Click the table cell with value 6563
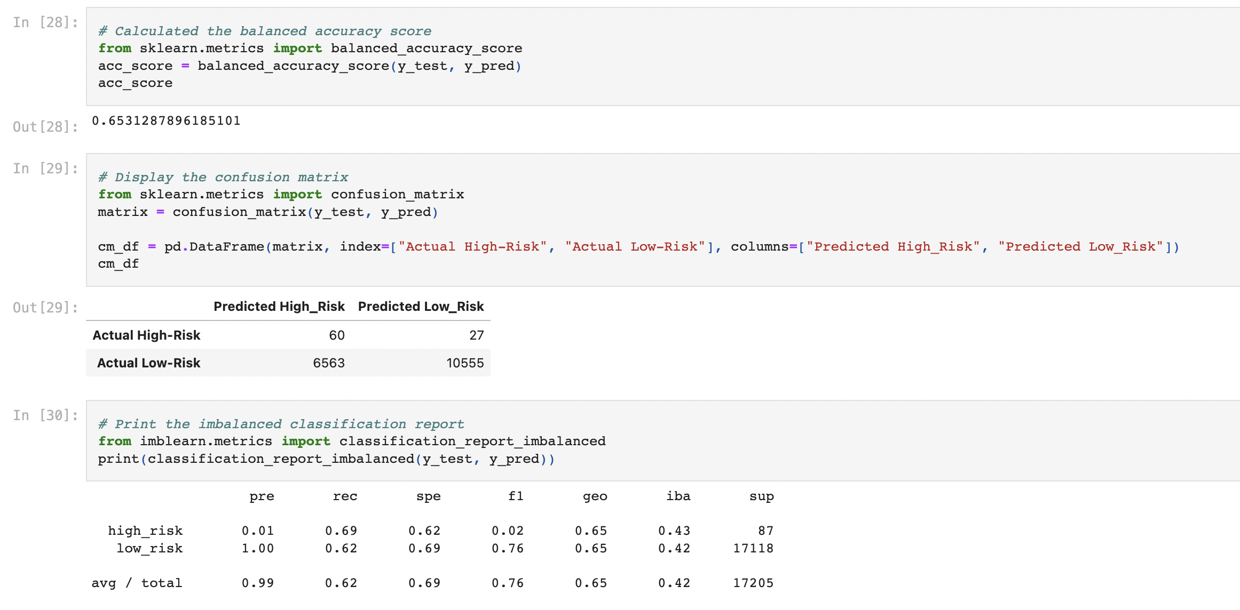1240x610 pixels. coord(329,363)
